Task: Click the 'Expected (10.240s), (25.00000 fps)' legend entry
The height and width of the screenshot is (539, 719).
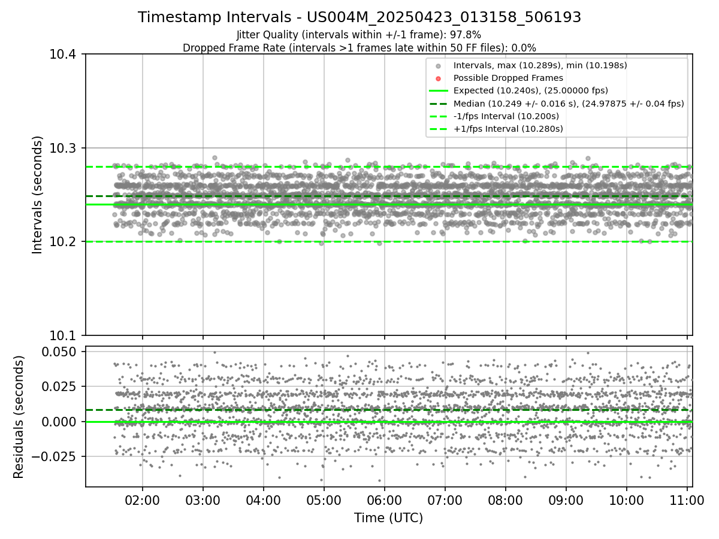Action: pyautogui.click(x=531, y=90)
